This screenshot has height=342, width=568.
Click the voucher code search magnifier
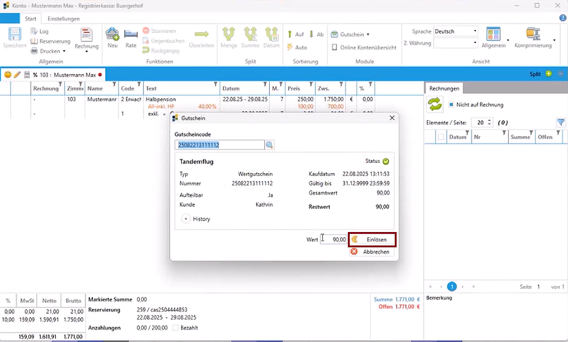(269, 145)
